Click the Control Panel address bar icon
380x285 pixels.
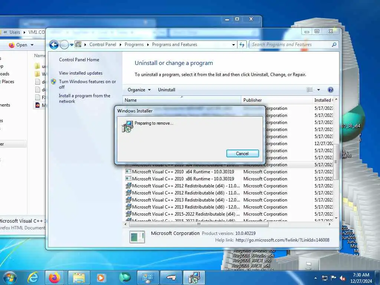(x=79, y=45)
